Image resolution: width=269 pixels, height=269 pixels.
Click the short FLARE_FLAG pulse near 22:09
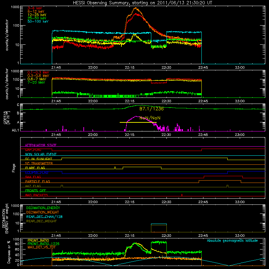point(115,168)
